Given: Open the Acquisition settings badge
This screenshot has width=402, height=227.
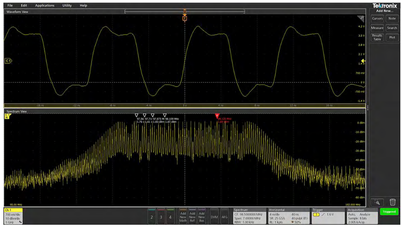Looking at the screenshot, I should pyautogui.click(x=362, y=216).
